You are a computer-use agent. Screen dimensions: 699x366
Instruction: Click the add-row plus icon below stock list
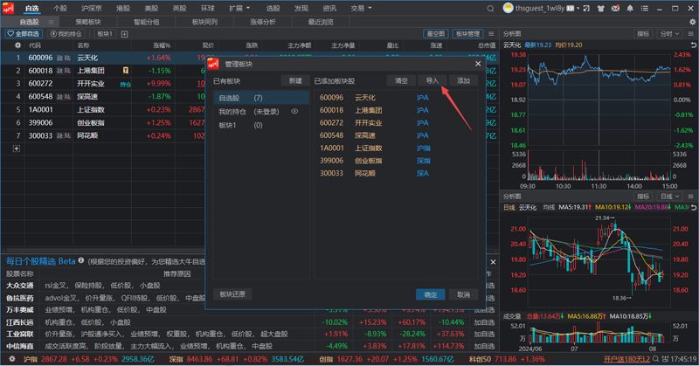click(x=15, y=148)
